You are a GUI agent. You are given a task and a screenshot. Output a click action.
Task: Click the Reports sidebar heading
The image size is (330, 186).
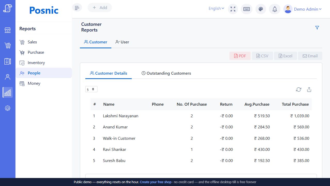28,29
